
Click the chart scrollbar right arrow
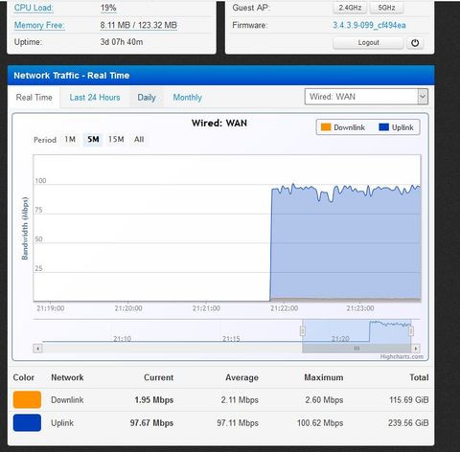click(416, 349)
